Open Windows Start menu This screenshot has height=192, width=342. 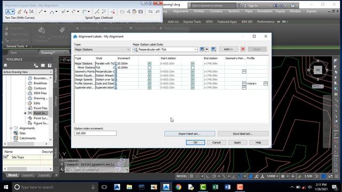(x=6, y=187)
